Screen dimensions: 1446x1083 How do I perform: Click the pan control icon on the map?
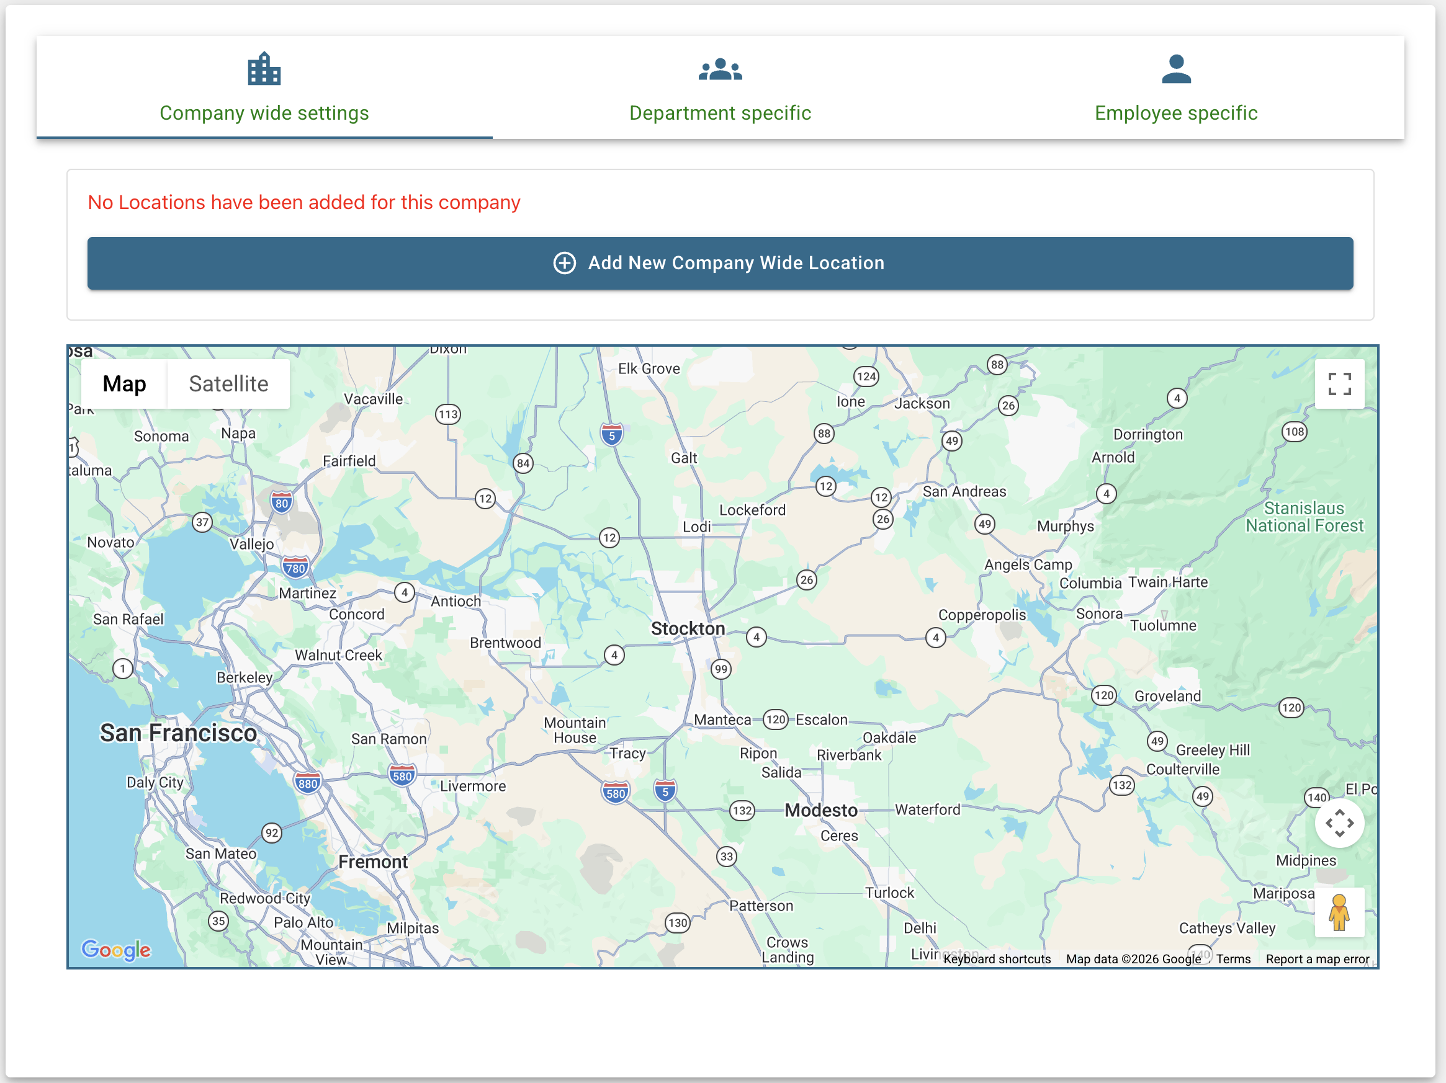[1339, 824]
